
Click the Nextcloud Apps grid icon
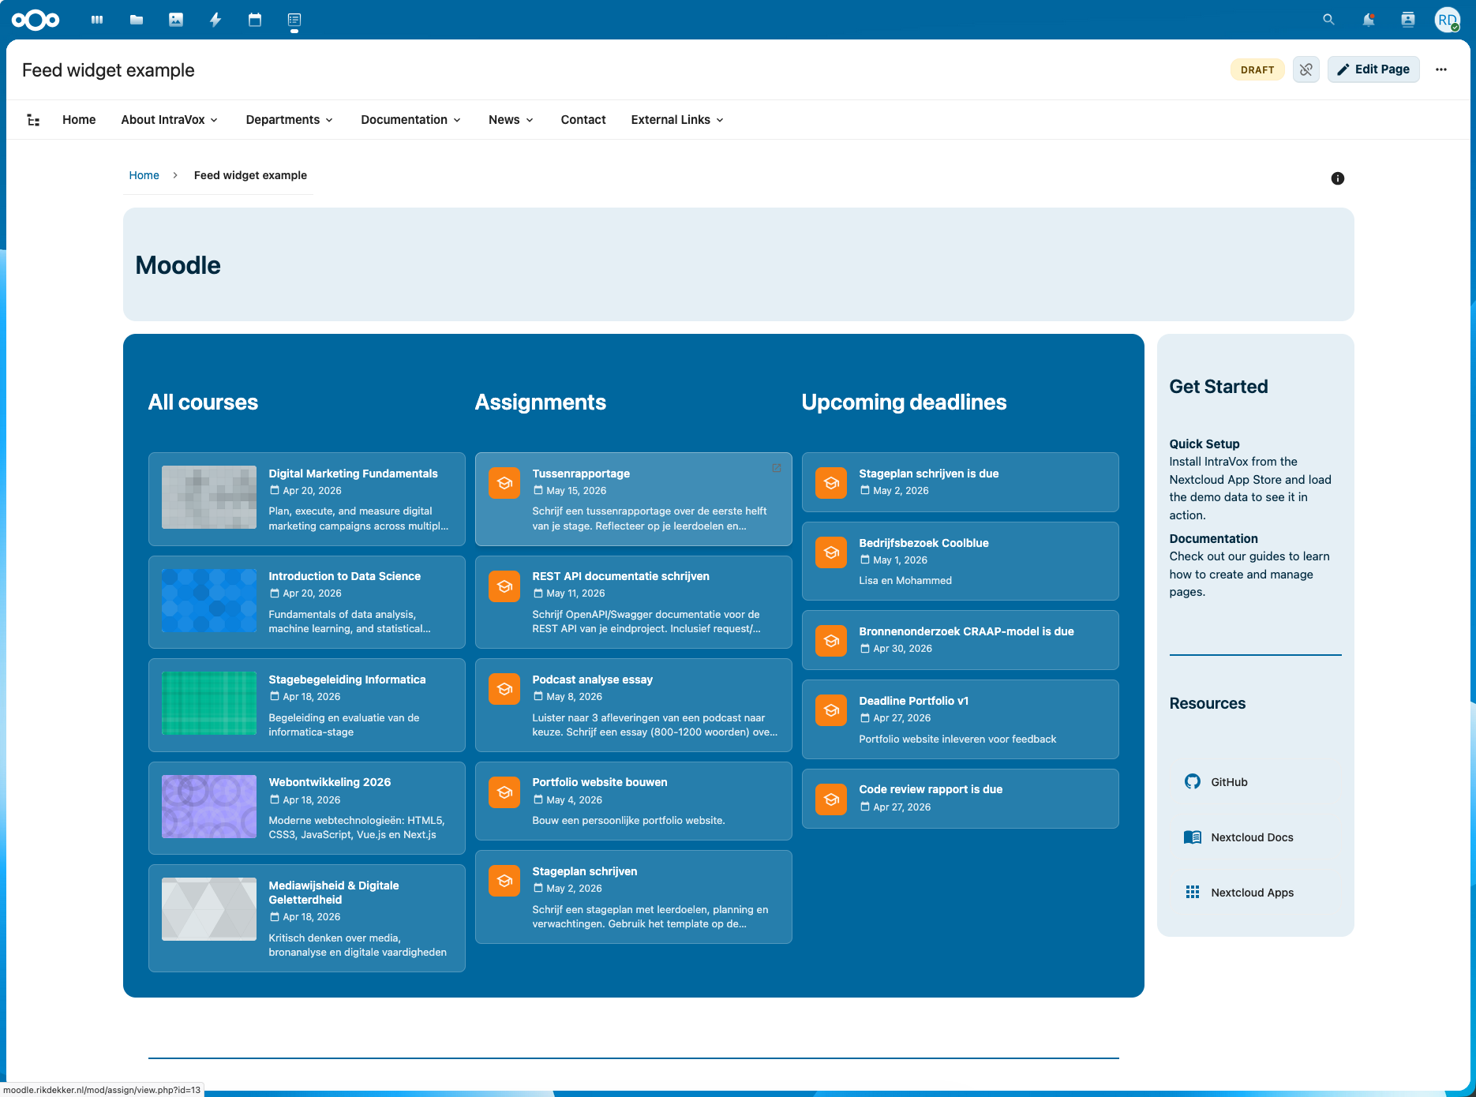pos(1193,893)
